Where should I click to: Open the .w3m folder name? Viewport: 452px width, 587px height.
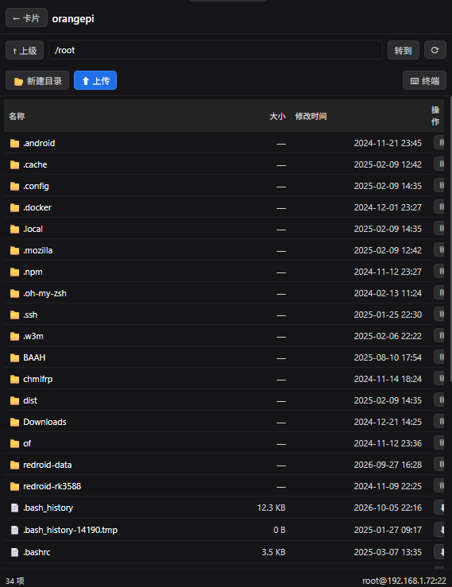(33, 336)
